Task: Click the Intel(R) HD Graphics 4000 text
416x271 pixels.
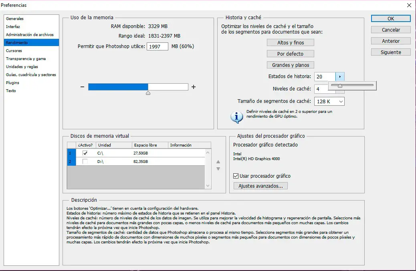Action: point(256,159)
